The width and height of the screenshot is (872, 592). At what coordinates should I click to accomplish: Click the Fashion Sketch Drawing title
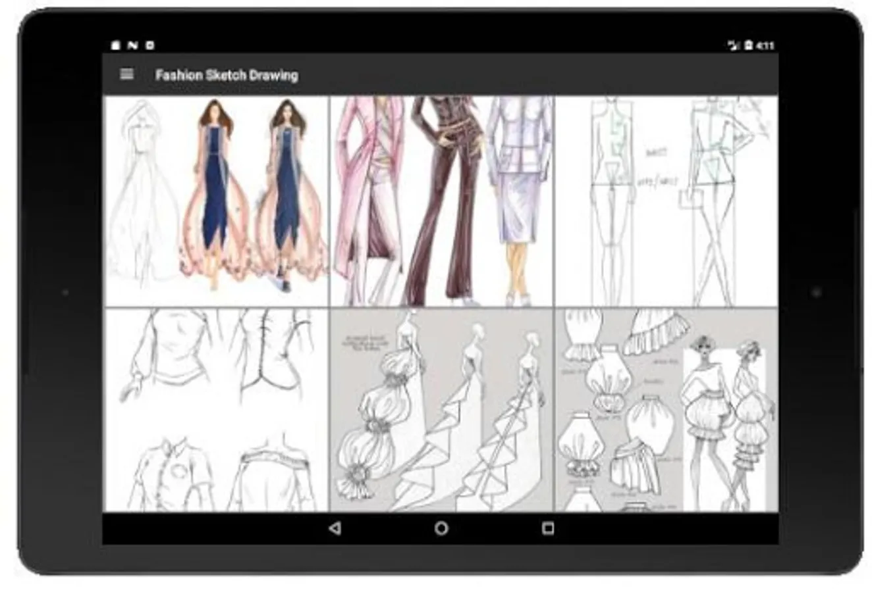(227, 75)
